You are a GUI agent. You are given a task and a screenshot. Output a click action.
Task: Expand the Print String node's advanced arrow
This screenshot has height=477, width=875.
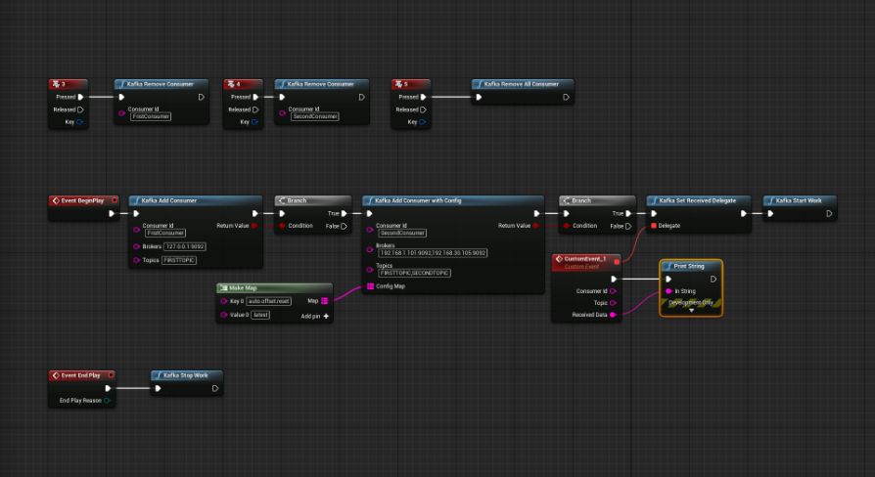point(691,310)
